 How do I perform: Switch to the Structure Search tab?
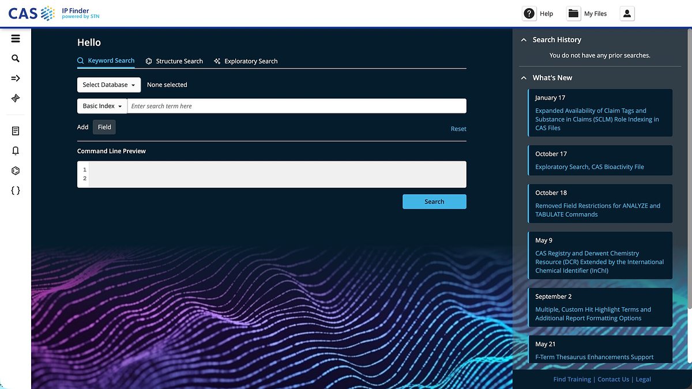pyautogui.click(x=174, y=61)
